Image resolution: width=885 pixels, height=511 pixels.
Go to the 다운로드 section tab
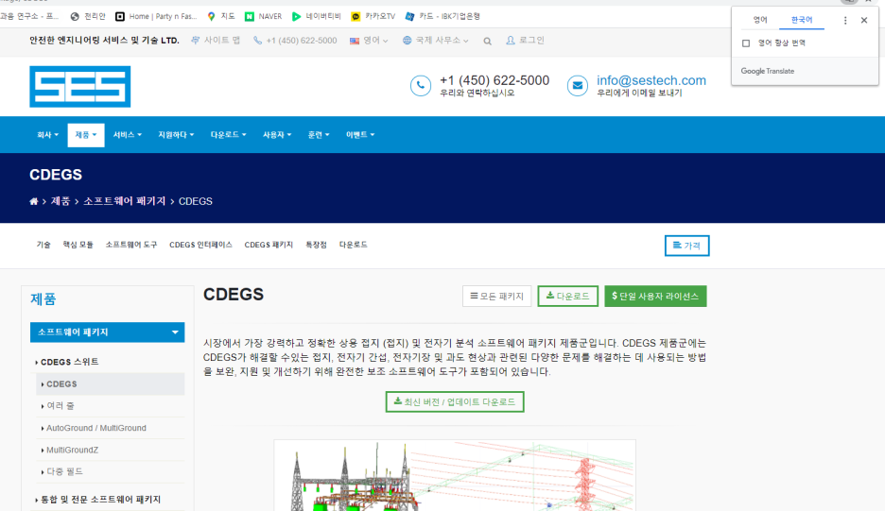click(x=354, y=245)
